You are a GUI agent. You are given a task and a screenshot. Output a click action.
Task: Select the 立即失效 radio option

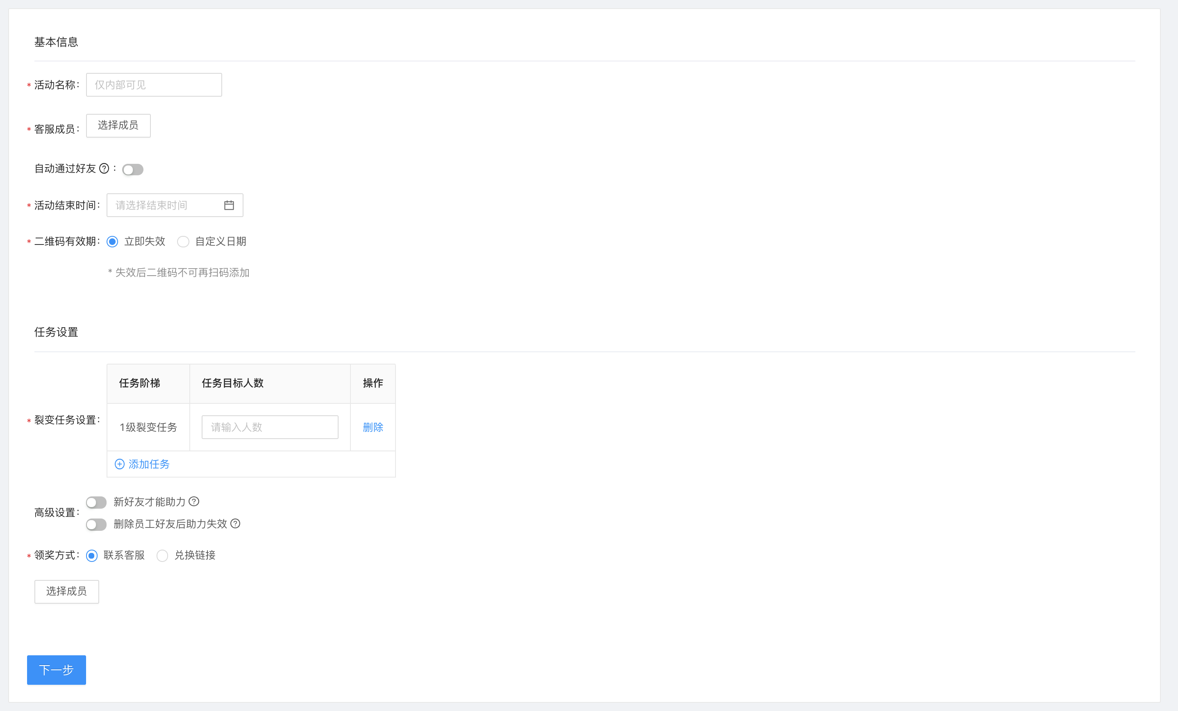click(112, 242)
